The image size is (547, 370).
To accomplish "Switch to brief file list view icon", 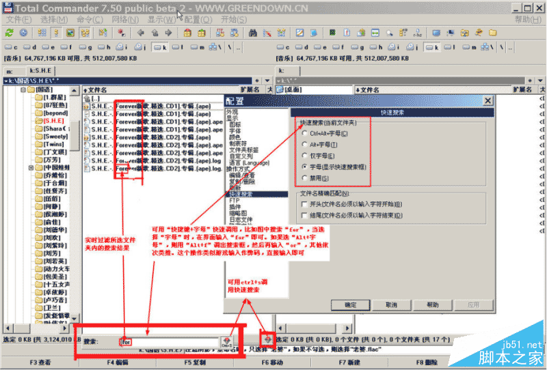I will [42, 33].
